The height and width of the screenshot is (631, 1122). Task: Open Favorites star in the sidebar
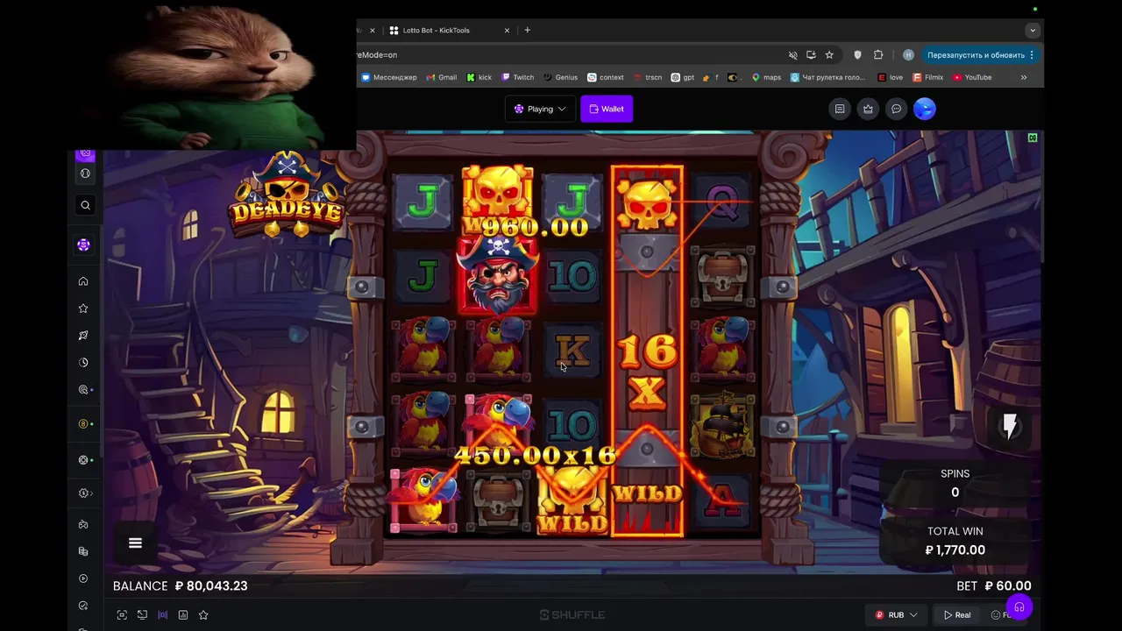coord(83,308)
